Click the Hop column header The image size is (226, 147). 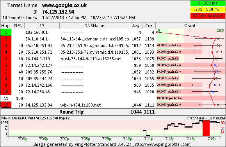pos(5,26)
